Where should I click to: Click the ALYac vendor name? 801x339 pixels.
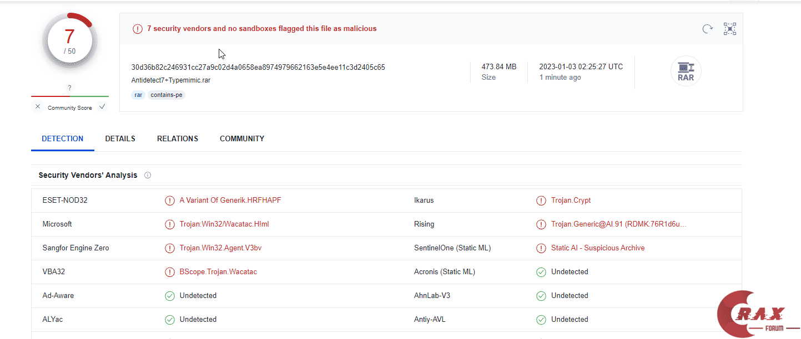pos(53,319)
